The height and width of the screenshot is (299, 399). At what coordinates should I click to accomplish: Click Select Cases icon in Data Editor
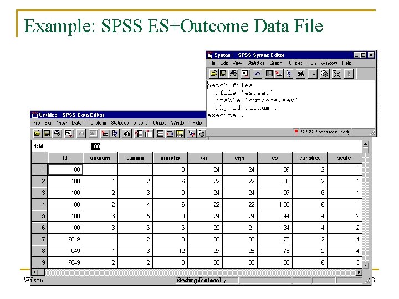[x=180, y=133]
